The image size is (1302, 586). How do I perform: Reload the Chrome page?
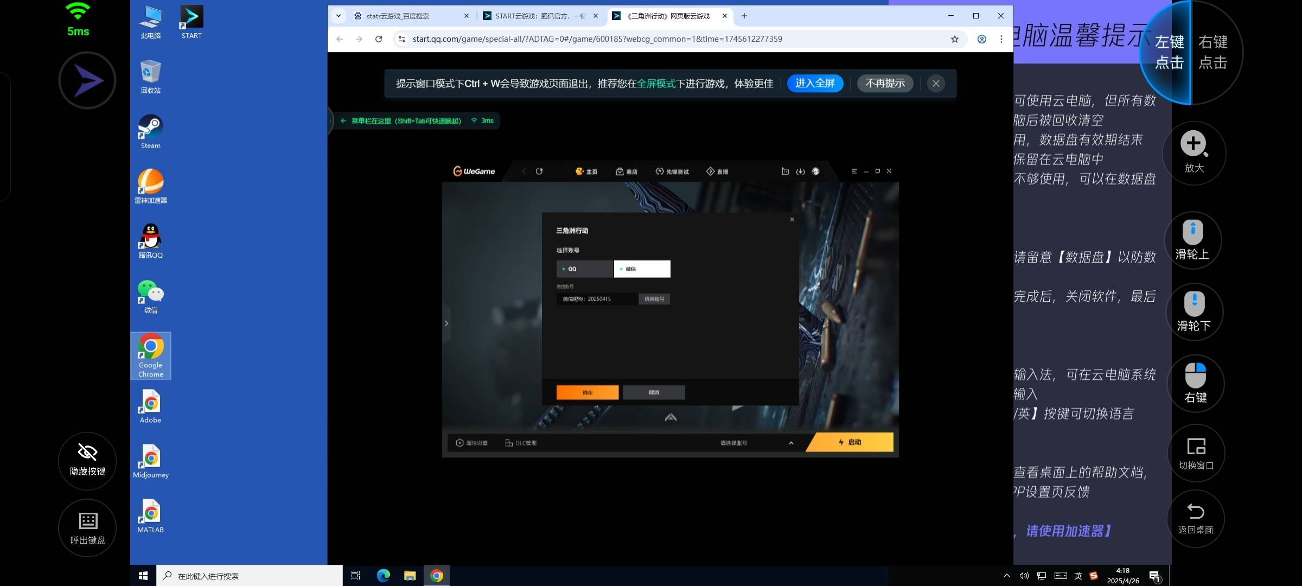[379, 39]
